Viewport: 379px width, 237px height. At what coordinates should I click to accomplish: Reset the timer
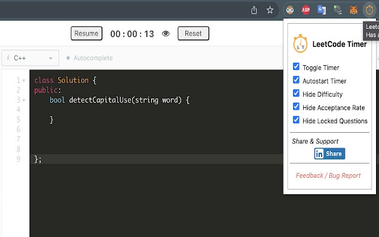193,34
